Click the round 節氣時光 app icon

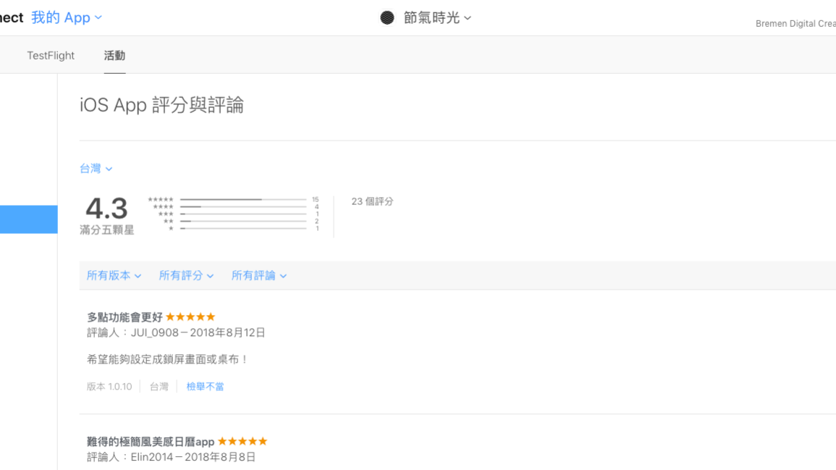(x=387, y=17)
